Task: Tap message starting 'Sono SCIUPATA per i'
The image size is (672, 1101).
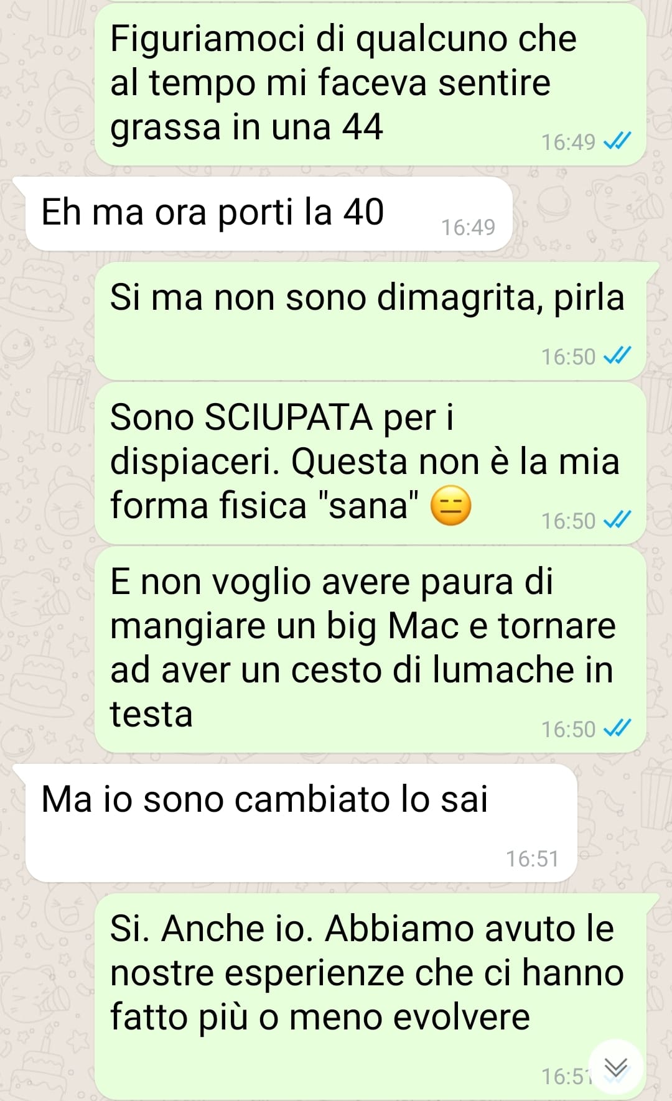Action: pos(370,463)
